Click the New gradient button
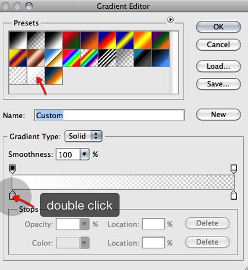Viewport: 248px width, 270px height. tap(218, 114)
